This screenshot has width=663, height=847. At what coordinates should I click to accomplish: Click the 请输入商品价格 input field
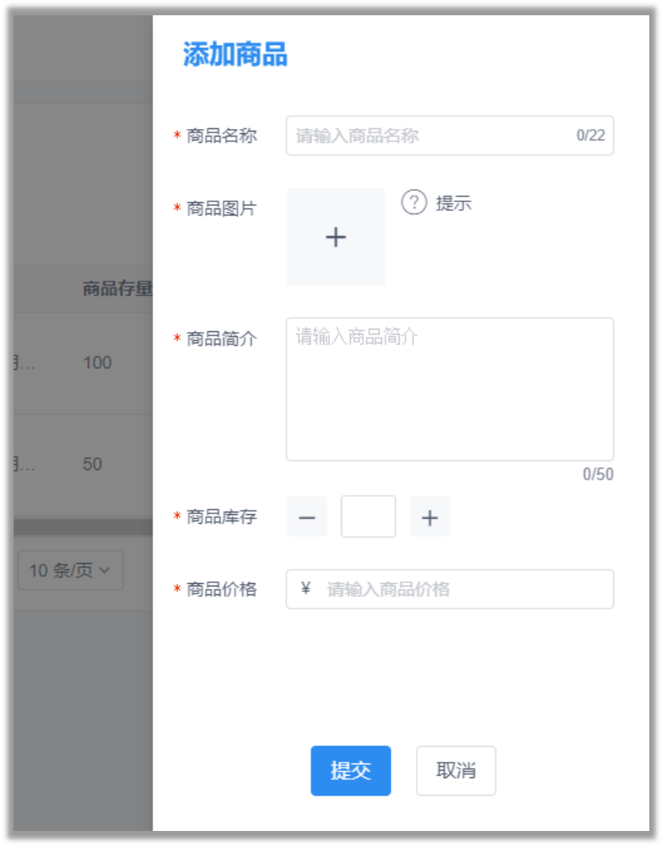(x=449, y=589)
